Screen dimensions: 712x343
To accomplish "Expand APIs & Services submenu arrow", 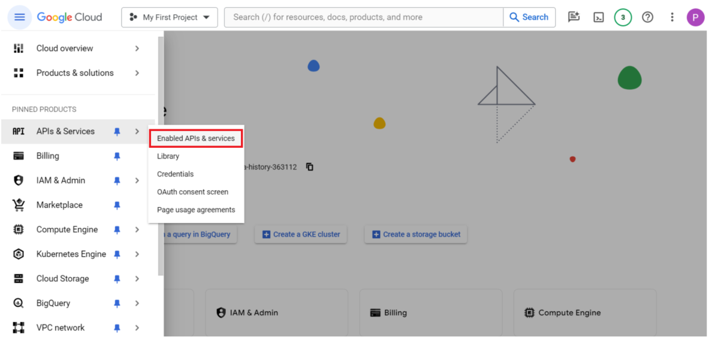I will [x=137, y=132].
